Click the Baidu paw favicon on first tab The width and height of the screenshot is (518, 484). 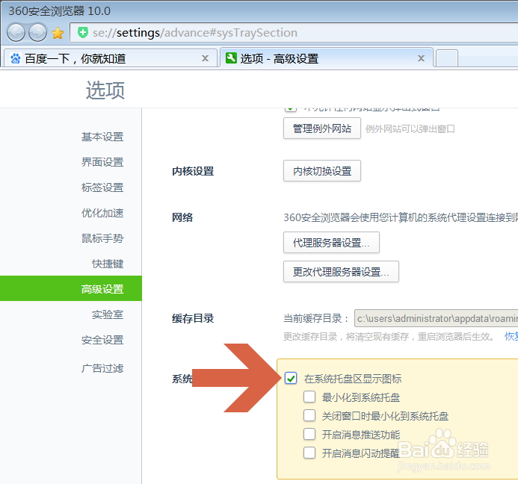15,58
